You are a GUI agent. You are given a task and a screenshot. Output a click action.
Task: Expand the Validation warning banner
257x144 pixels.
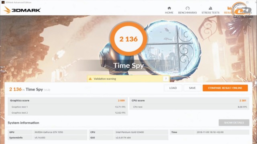tap(128, 79)
